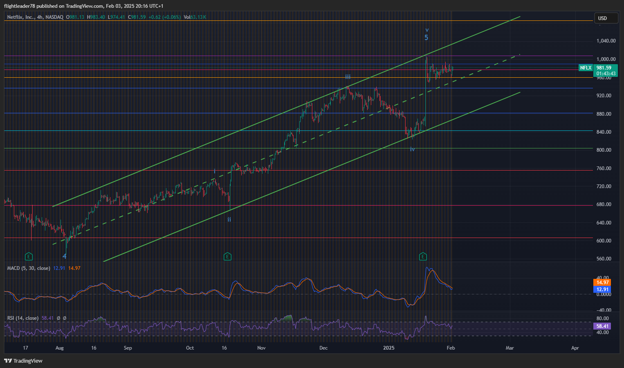Click the iv sub-wave label
Image resolution: width=624 pixels, height=368 pixels.
point(412,150)
